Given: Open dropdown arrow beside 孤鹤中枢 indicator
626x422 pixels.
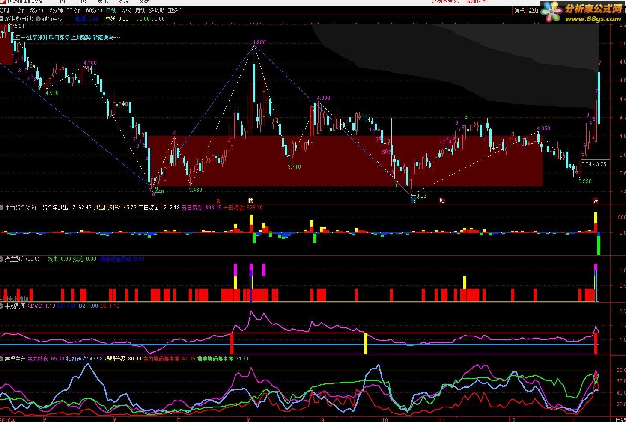Looking at the screenshot, I should 38,19.
